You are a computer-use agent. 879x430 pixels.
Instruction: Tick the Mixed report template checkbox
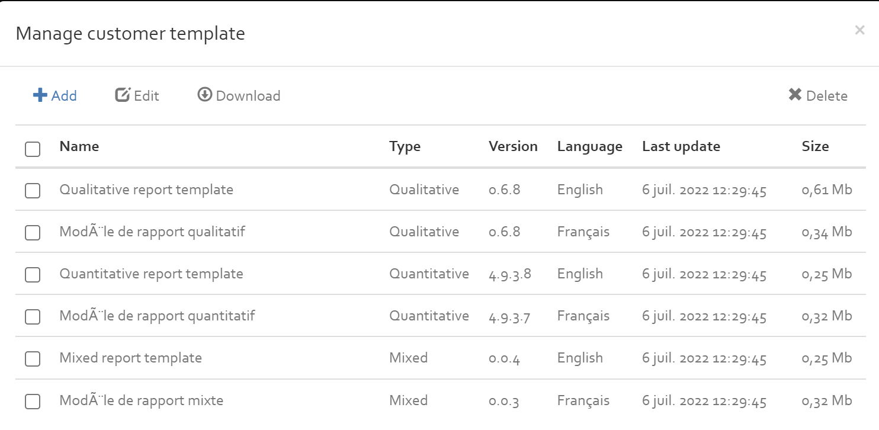click(x=33, y=359)
